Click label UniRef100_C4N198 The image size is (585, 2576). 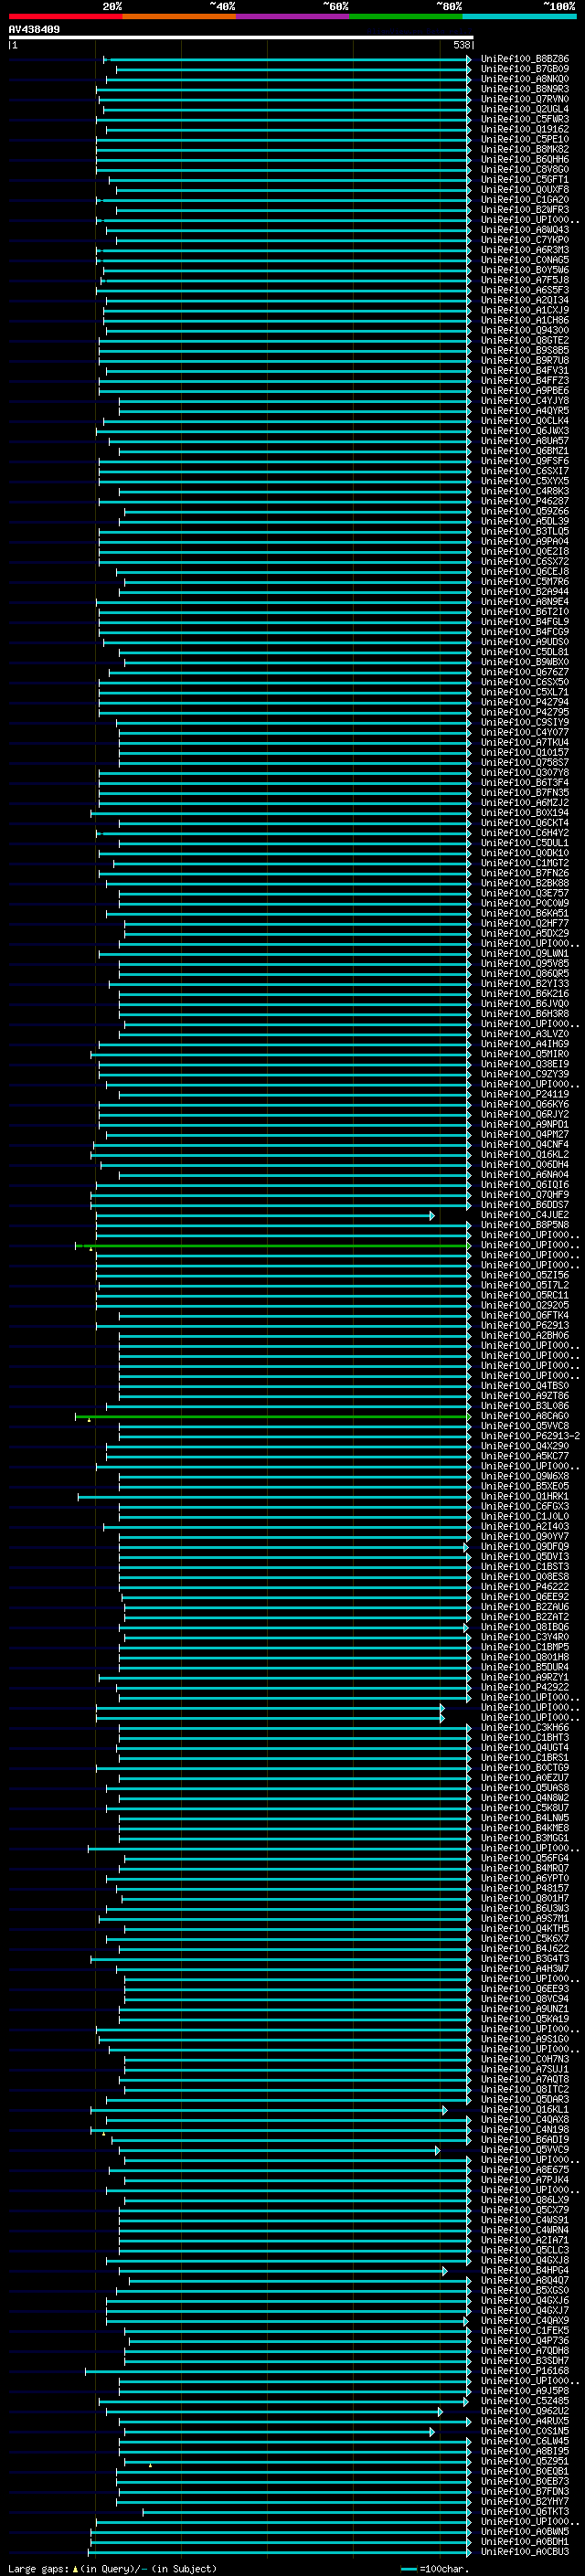click(x=525, y=2129)
